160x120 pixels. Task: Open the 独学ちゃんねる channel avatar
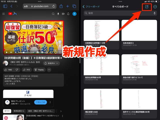(x=5, y=63)
